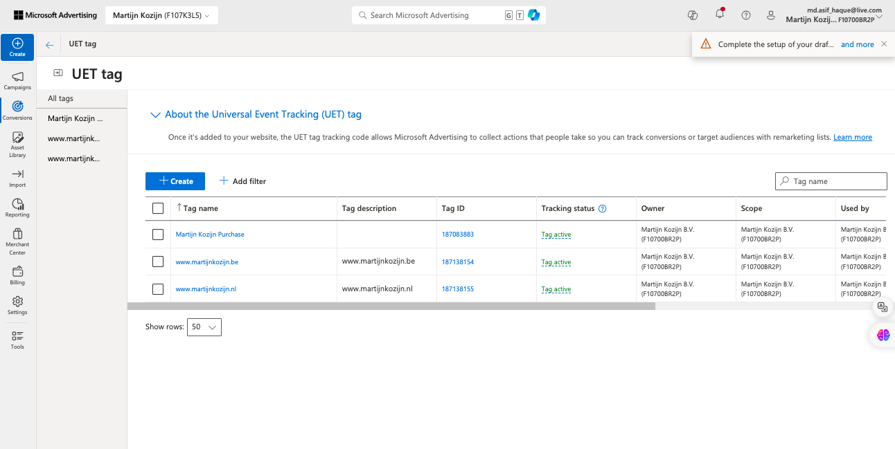895x449 pixels.
Task: Open www.martijnkozijn.be tag name link
Action: point(207,262)
